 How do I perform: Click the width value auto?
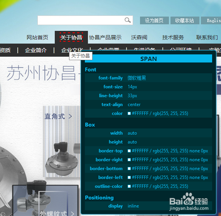[x=132, y=133]
